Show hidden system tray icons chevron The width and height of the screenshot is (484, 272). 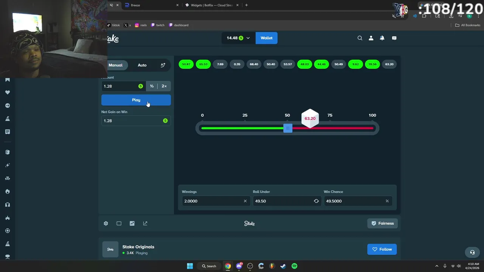point(437,266)
